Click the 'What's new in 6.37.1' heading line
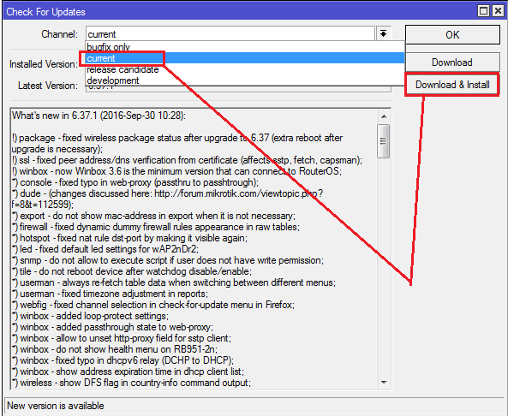The height and width of the screenshot is (416, 508). [99, 116]
